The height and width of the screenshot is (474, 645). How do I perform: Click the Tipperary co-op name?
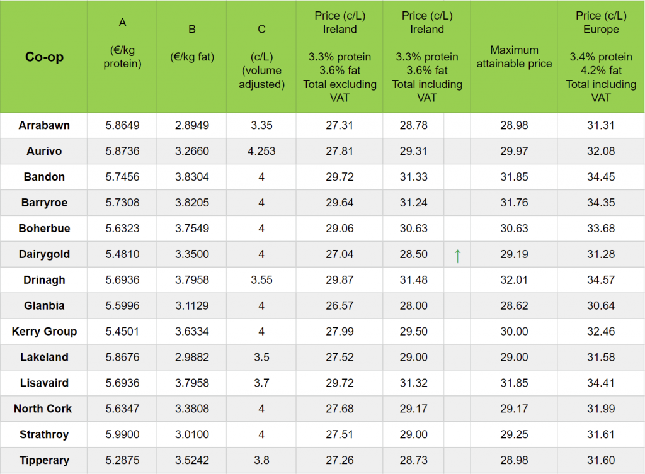[x=44, y=461]
